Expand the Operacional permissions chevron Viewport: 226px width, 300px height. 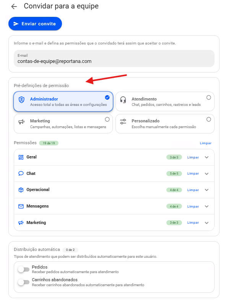tap(206, 190)
